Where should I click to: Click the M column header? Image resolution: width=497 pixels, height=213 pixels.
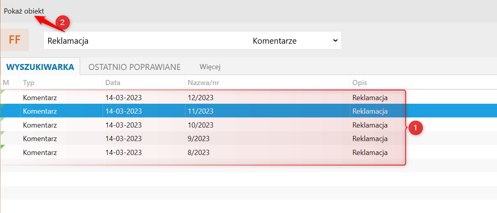[x=6, y=83]
